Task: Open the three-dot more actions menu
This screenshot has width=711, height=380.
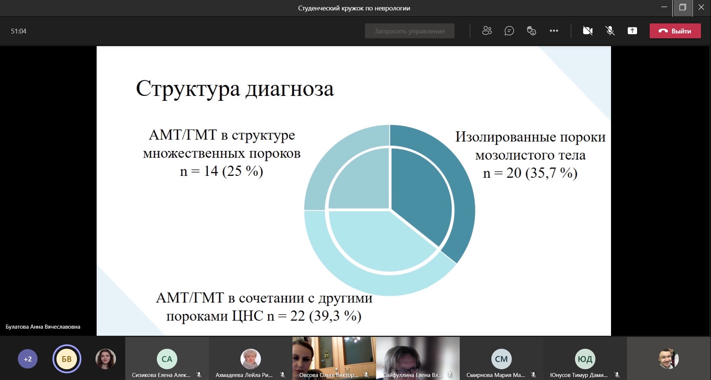Action: pos(554,31)
